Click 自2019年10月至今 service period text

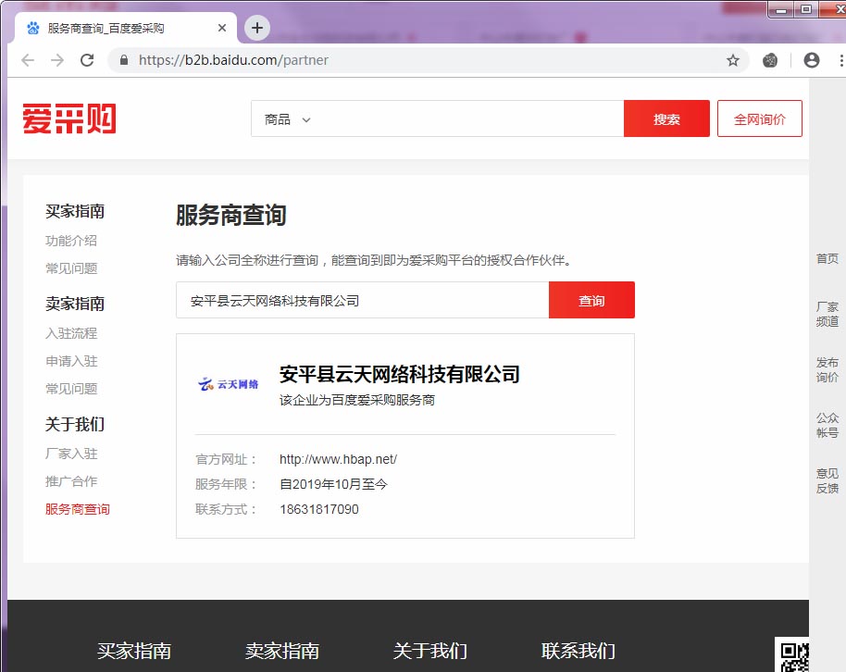[333, 484]
